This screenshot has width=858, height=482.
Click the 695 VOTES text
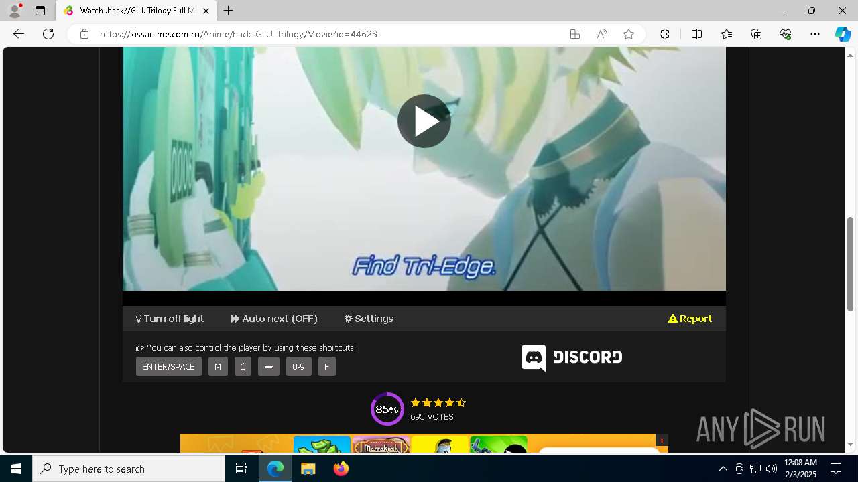pos(432,416)
